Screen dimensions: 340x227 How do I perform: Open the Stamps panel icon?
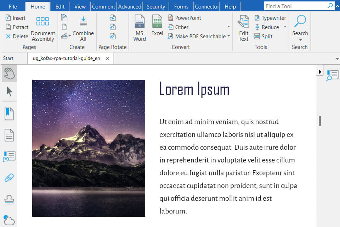point(9,200)
